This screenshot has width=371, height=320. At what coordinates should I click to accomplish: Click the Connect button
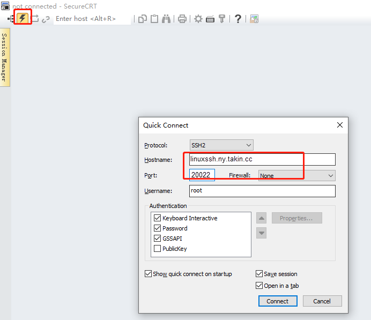coord(278,301)
